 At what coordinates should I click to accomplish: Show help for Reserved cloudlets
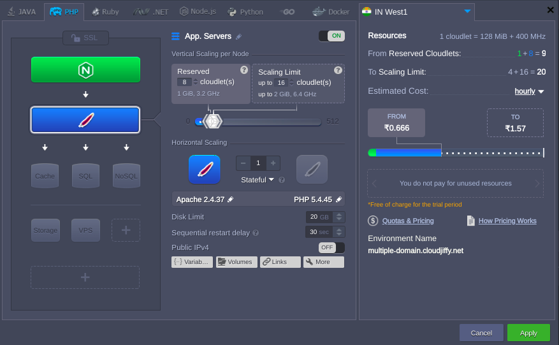[x=244, y=70]
